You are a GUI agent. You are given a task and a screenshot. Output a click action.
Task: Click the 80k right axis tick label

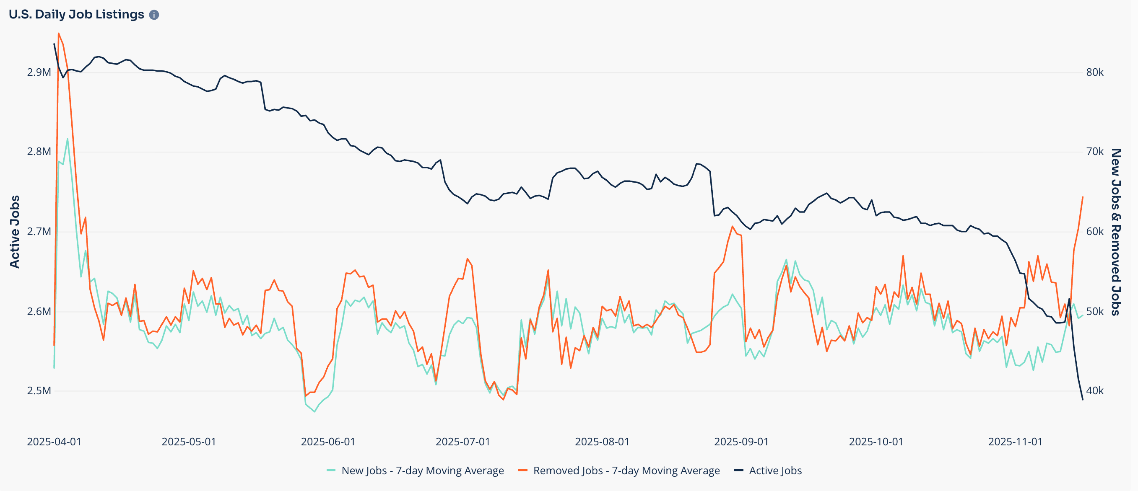tap(1095, 72)
